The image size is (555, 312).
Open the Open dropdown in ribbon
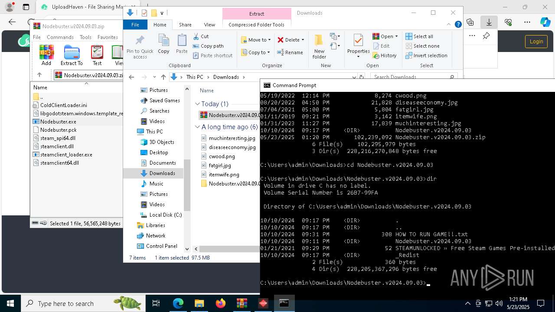pyautogui.click(x=396, y=36)
